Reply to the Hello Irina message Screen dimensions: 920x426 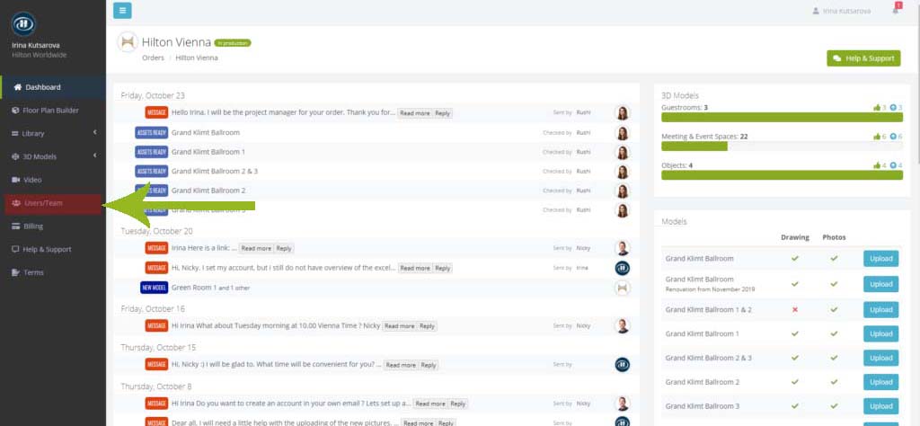pos(442,113)
